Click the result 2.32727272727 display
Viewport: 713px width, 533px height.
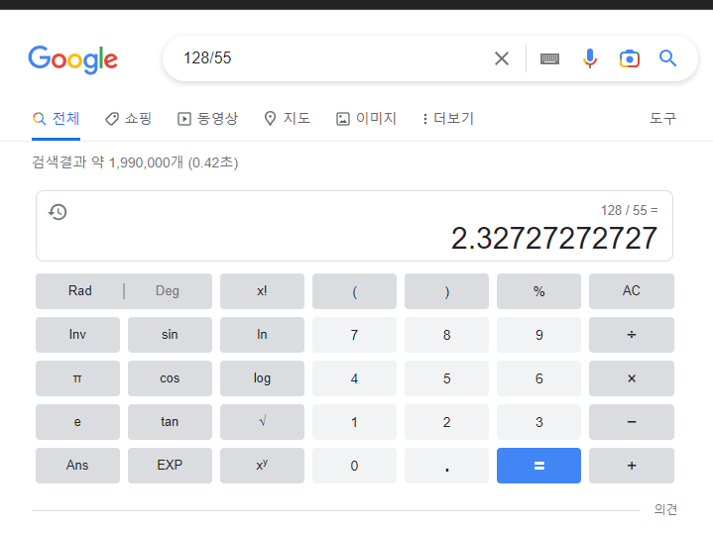554,238
